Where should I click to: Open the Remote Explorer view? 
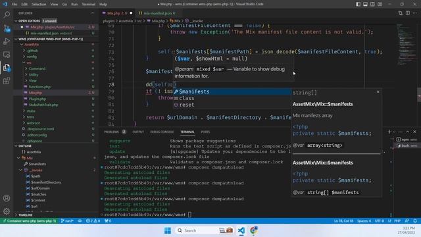[x=7, y=55]
